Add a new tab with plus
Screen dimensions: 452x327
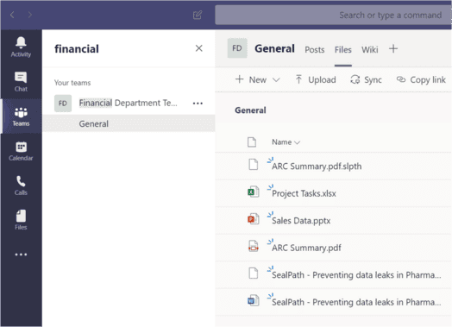(x=393, y=48)
